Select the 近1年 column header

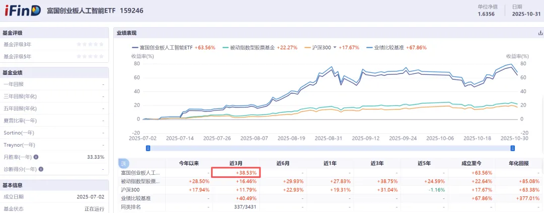click(330, 163)
